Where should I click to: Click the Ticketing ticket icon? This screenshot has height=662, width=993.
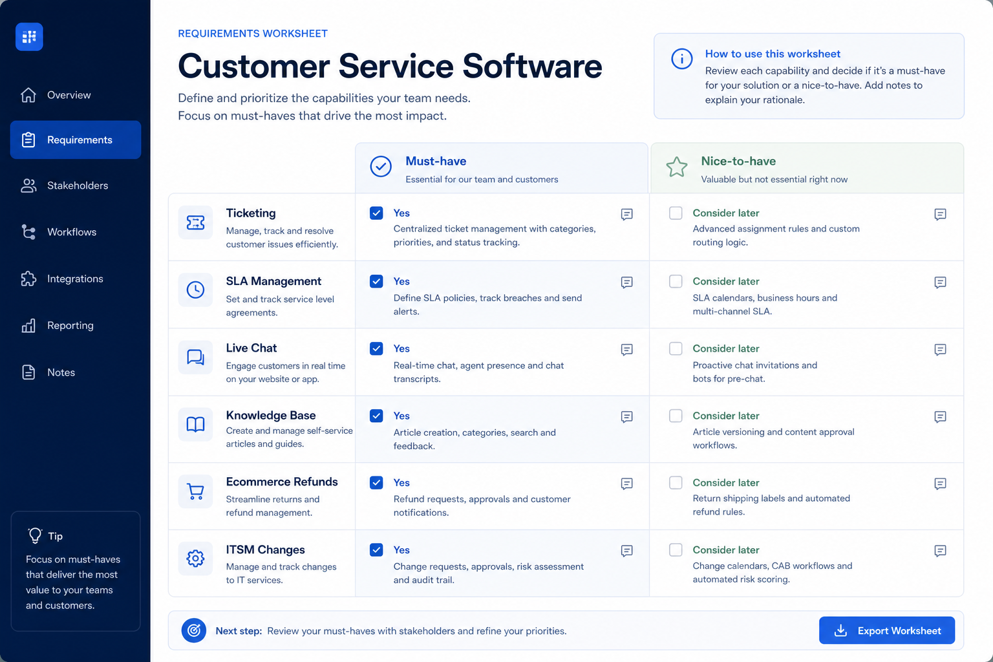click(195, 222)
